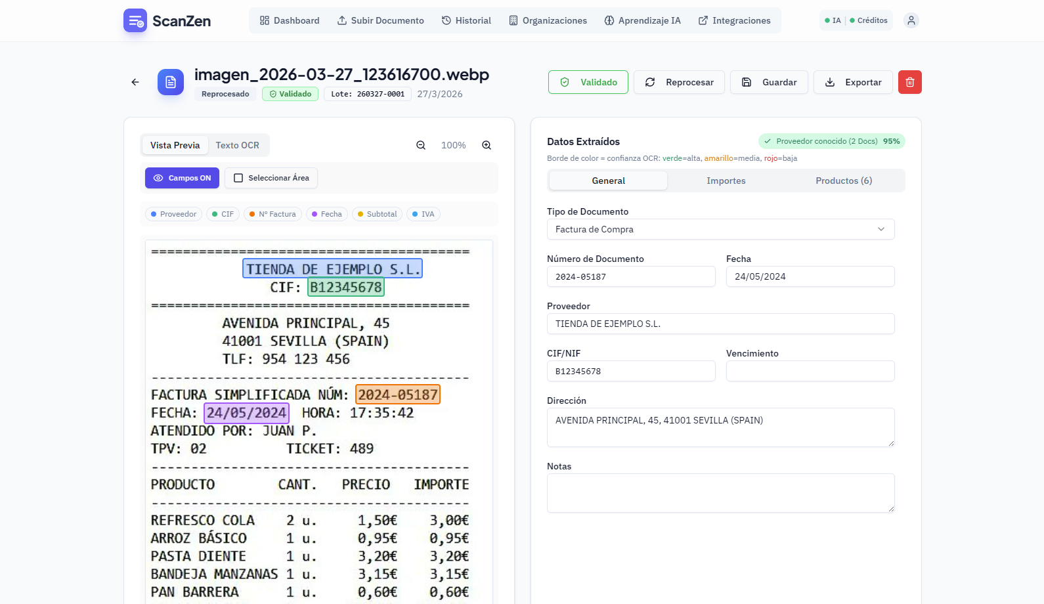1044x604 pixels.
Task: Open the Productos (6) tab
Action: (844, 181)
